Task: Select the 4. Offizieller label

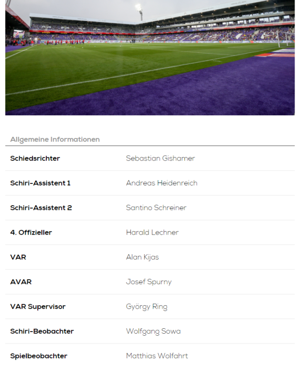Action: click(31, 233)
